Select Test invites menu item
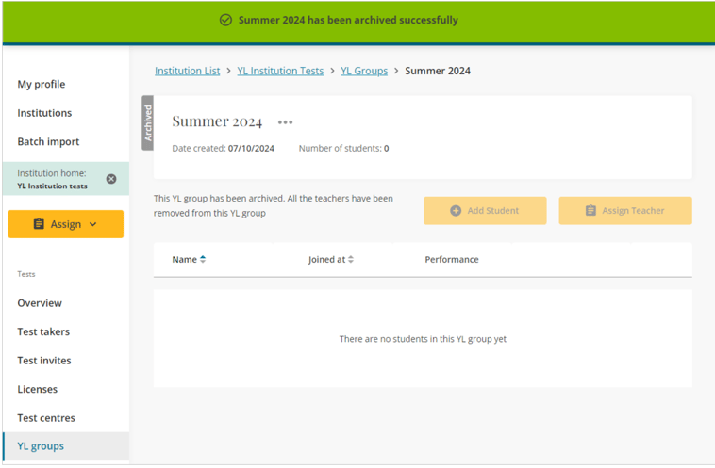This screenshot has height=468, width=715. coord(44,361)
